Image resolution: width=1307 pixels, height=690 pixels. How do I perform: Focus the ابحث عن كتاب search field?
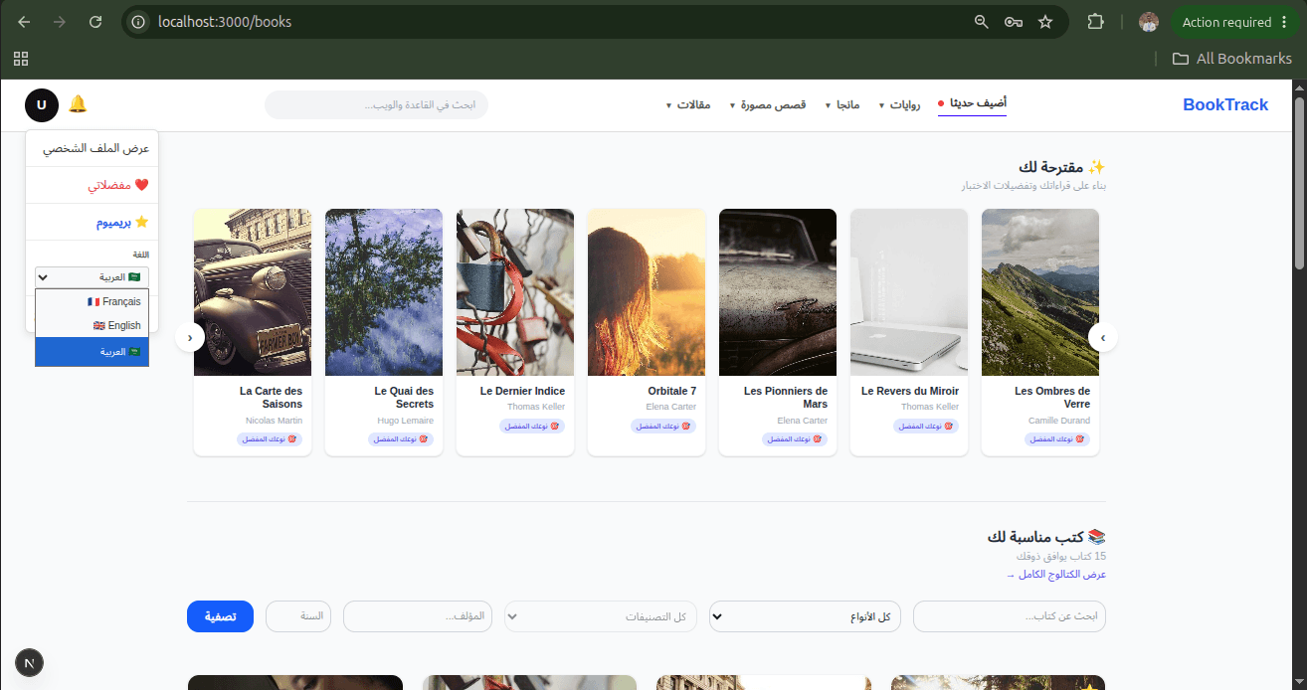tap(1010, 616)
